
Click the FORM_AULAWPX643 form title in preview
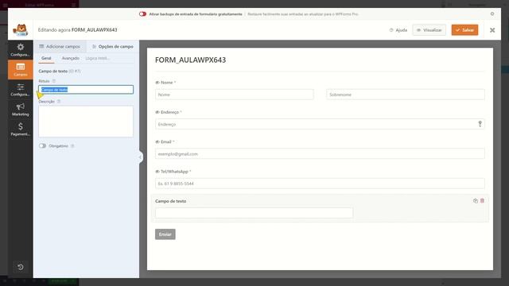pos(190,60)
